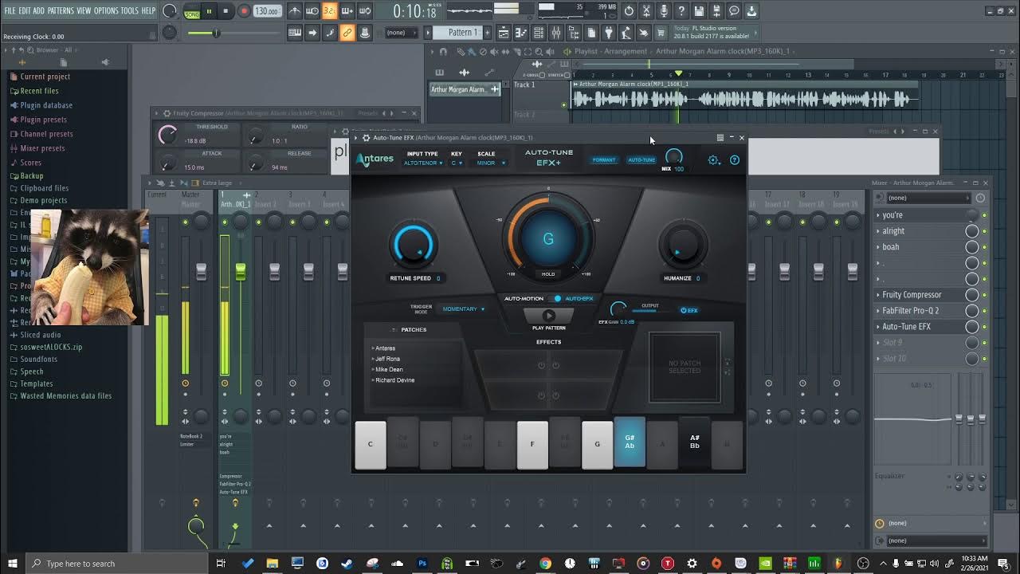Open the typing keyboard to piano icon
1020x574 pixels.
pyautogui.click(x=295, y=33)
